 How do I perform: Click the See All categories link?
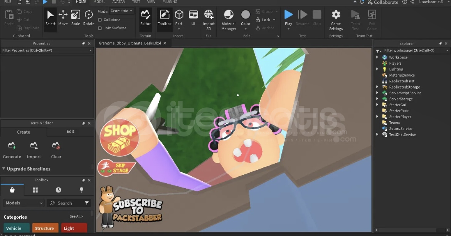(76, 216)
